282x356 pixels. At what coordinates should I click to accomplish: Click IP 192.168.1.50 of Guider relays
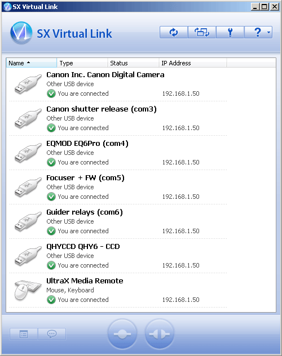click(x=180, y=231)
